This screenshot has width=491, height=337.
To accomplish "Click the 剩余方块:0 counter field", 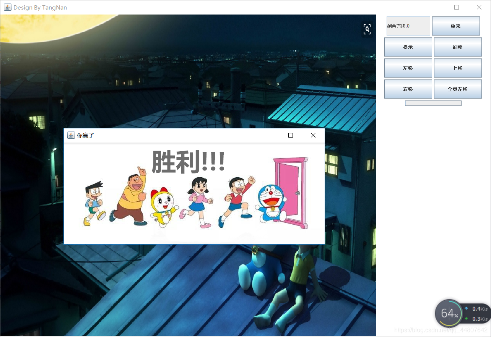I will point(408,26).
